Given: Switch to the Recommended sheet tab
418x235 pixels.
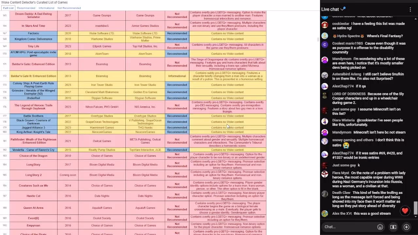Looking at the screenshot, I should click(26, 8).
